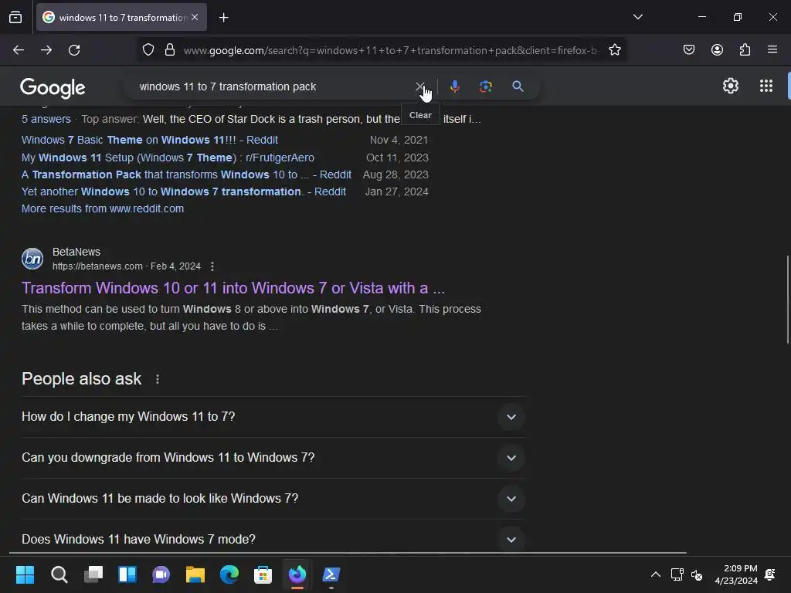Reload the current page
791x593 pixels.
[x=74, y=50]
